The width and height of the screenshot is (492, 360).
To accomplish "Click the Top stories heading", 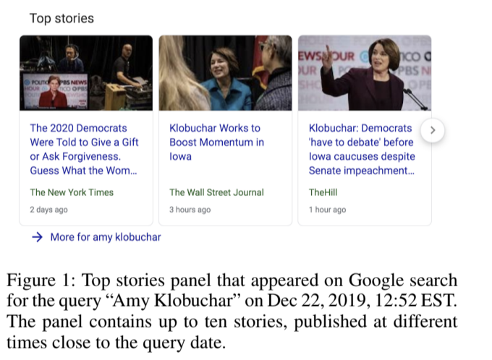I will (61, 18).
